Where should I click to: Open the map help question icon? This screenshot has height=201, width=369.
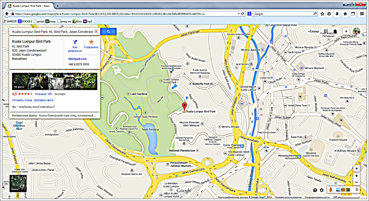pos(315,190)
